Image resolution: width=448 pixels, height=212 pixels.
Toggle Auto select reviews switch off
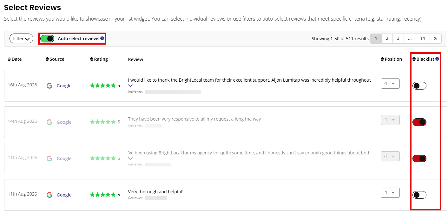coord(47,39)
